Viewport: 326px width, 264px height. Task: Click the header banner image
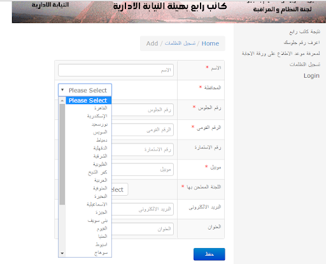click(169, 12)
